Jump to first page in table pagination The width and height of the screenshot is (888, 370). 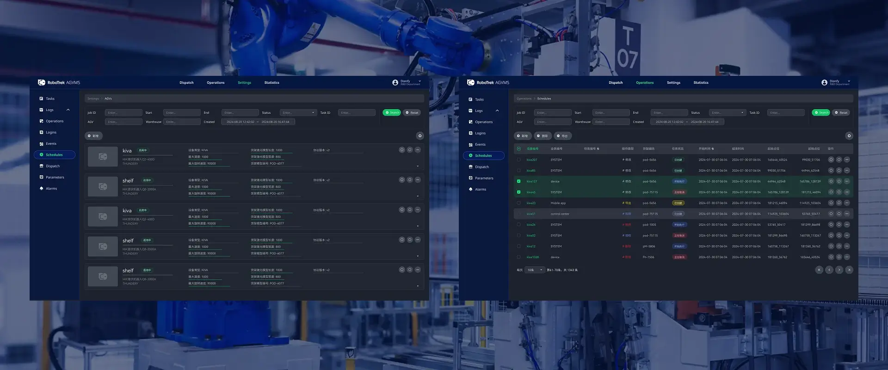819,270
